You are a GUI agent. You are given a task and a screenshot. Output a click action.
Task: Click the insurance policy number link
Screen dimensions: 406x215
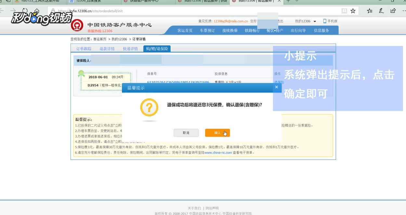pyautogui.click(x=178, y=82)
